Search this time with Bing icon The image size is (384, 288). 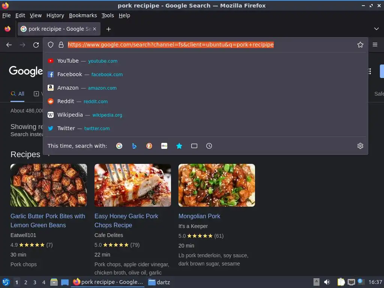134,146
